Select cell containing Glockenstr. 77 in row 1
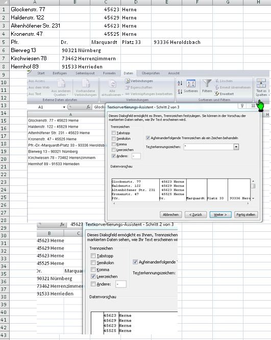 tap(35, 10)
